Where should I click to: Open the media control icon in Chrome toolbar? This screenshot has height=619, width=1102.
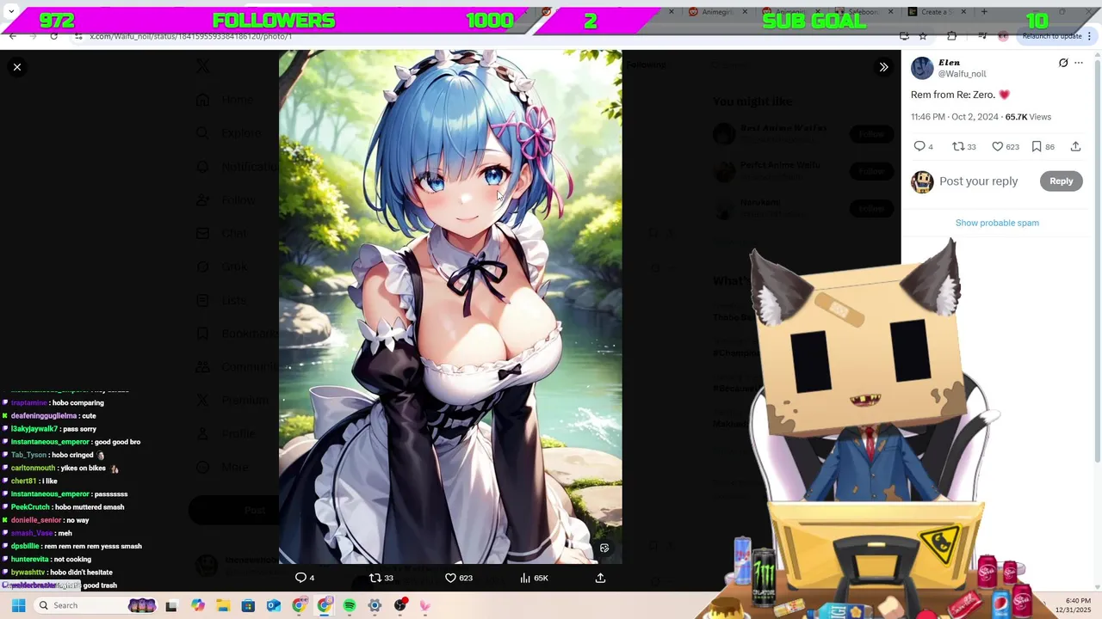pos(982,36)
